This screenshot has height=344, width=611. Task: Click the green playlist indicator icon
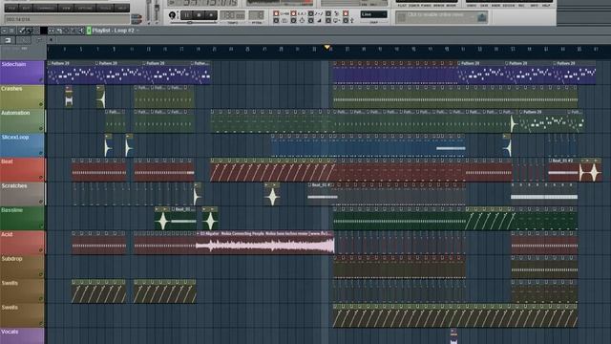tap(89, 31)
